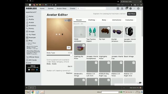This screenshot has height=94, width=168.
Task: Click the browser reload icon
Action: click(x=135, y=5)
